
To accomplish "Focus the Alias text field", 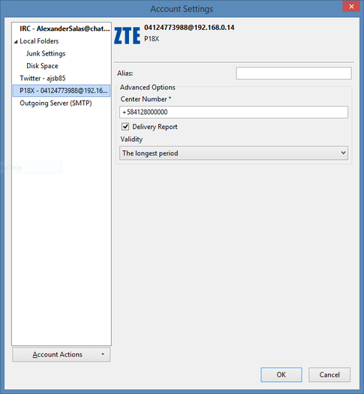I will pyautogui.click(x=293, y=73).
